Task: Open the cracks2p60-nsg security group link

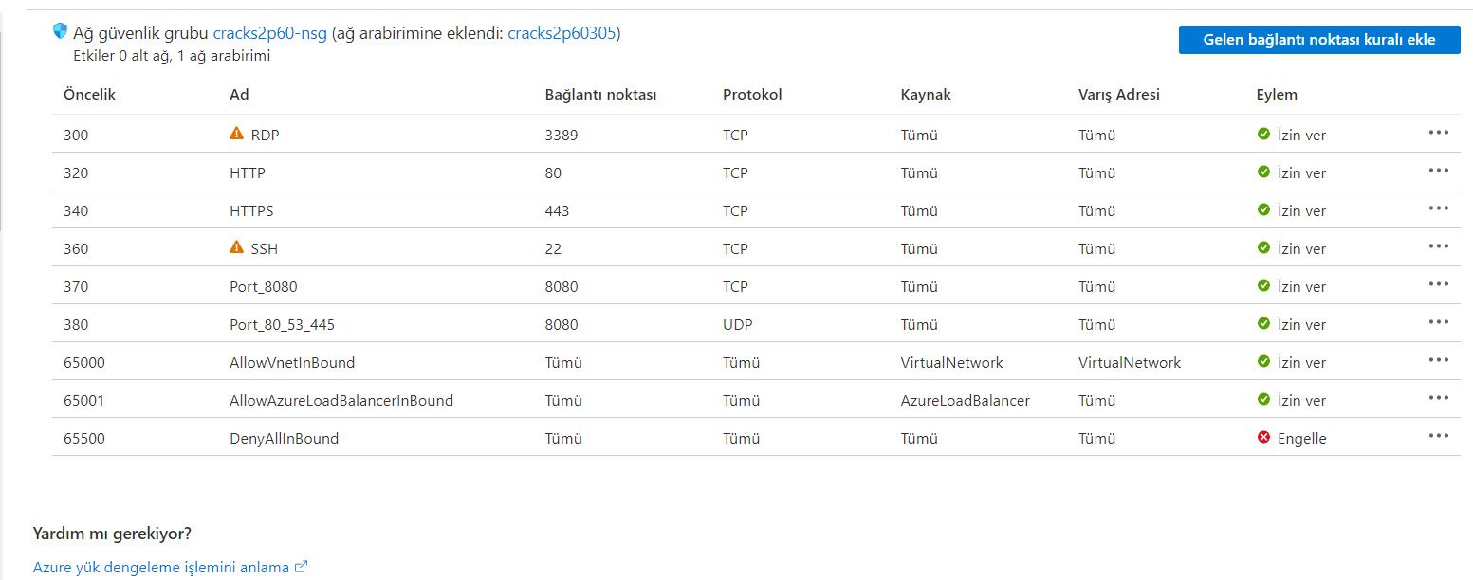Action: (270, 34)
